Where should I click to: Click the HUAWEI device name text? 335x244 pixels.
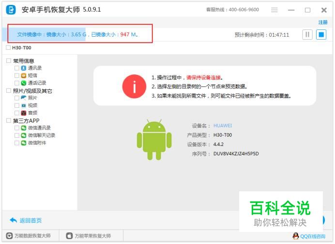pos(223,126)
